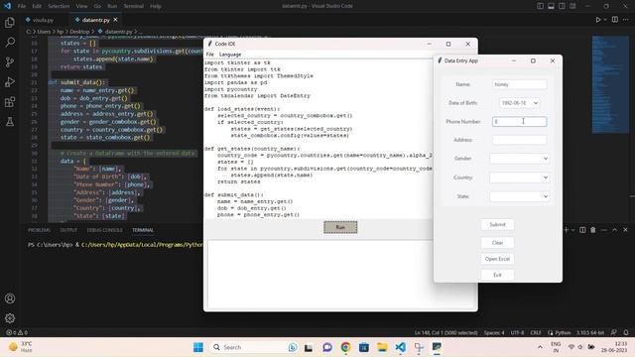Expand the State combobox
Viewport: 635px width, 357px height.
coord(546,196)
